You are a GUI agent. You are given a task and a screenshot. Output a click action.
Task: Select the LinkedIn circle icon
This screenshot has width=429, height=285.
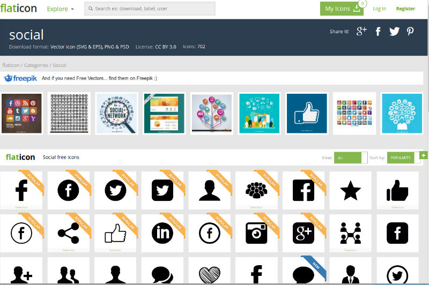pyautogui.click(x=162, y=233)
